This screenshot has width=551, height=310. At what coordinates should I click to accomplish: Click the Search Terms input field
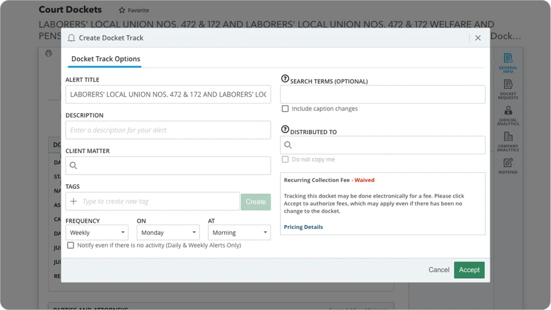click(x=383, y=95)
